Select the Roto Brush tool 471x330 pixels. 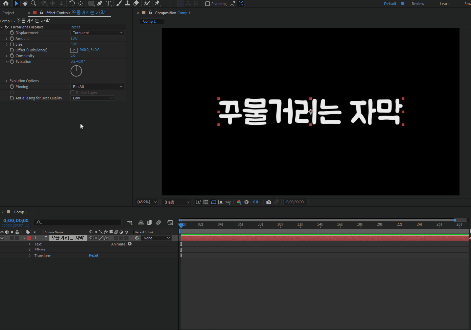pos(147,3)
